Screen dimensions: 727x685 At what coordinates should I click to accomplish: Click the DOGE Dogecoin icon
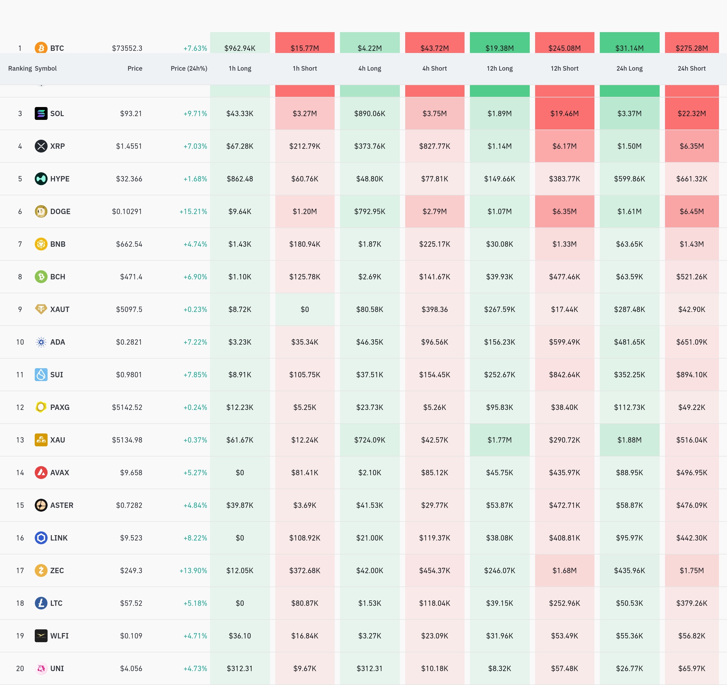click(x=41, y=211)
